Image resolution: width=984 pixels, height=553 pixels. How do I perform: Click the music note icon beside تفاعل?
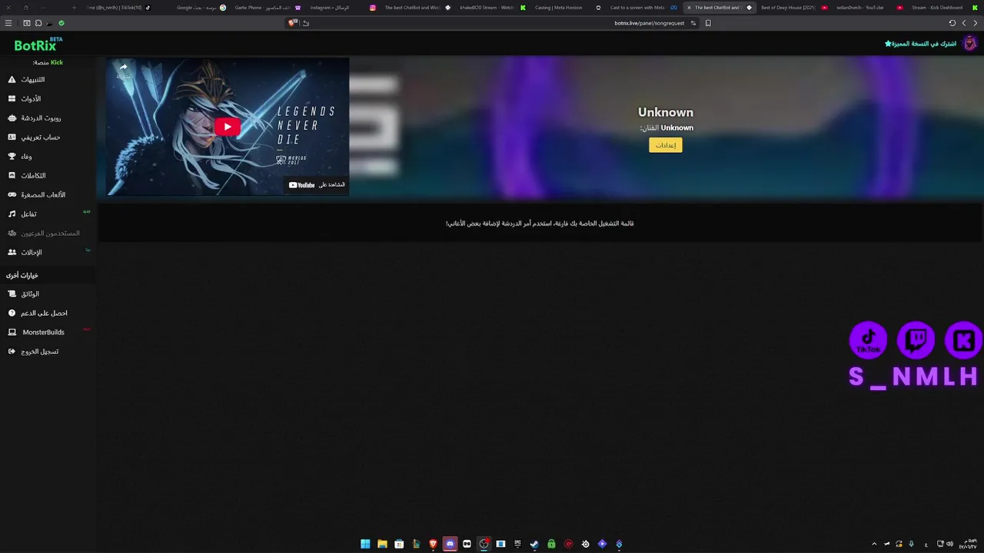(12, 214)
